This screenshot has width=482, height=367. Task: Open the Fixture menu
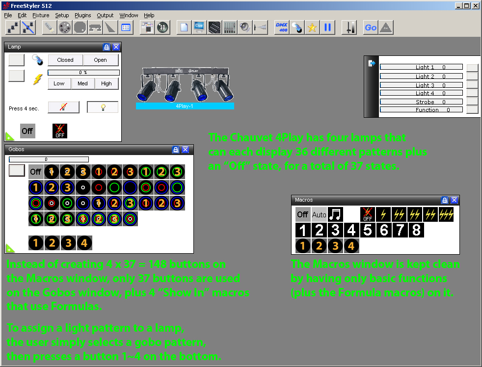coord(41,15)
